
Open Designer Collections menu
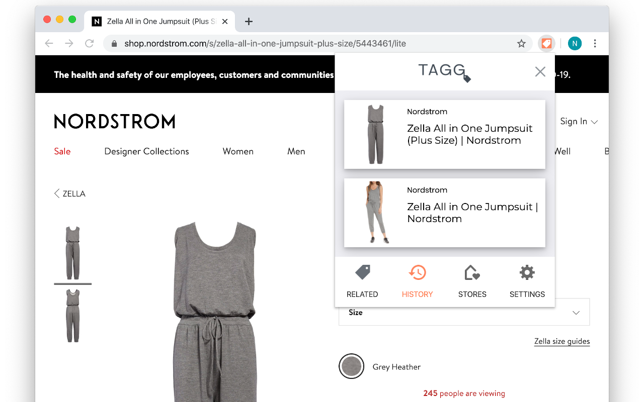146,151
